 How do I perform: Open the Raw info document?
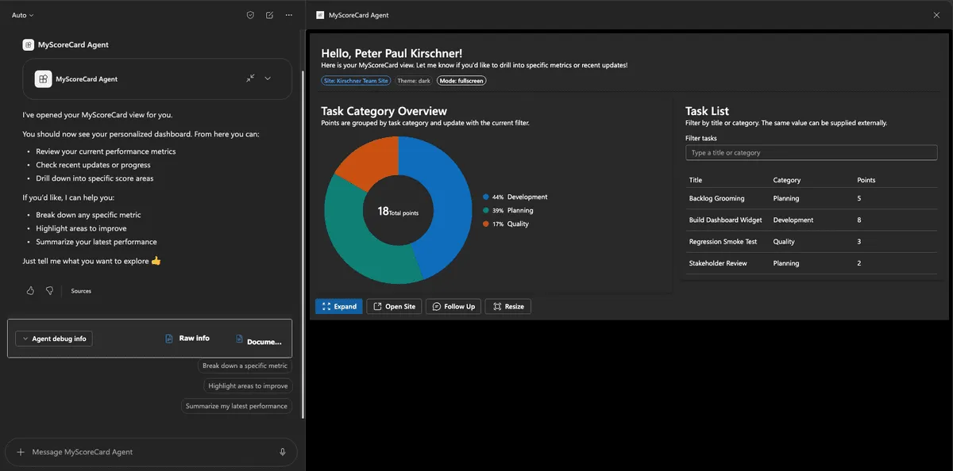click(x=187, y=339)
